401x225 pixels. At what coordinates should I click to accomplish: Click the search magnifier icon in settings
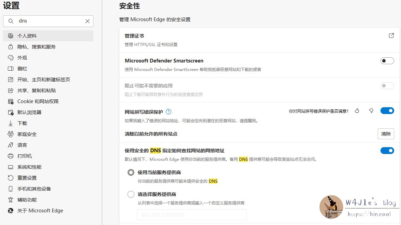(x=11, y=21)
